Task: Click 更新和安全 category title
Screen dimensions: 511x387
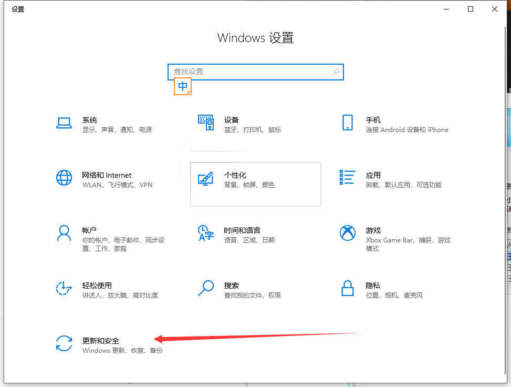Action: click(x=101, y=341)
